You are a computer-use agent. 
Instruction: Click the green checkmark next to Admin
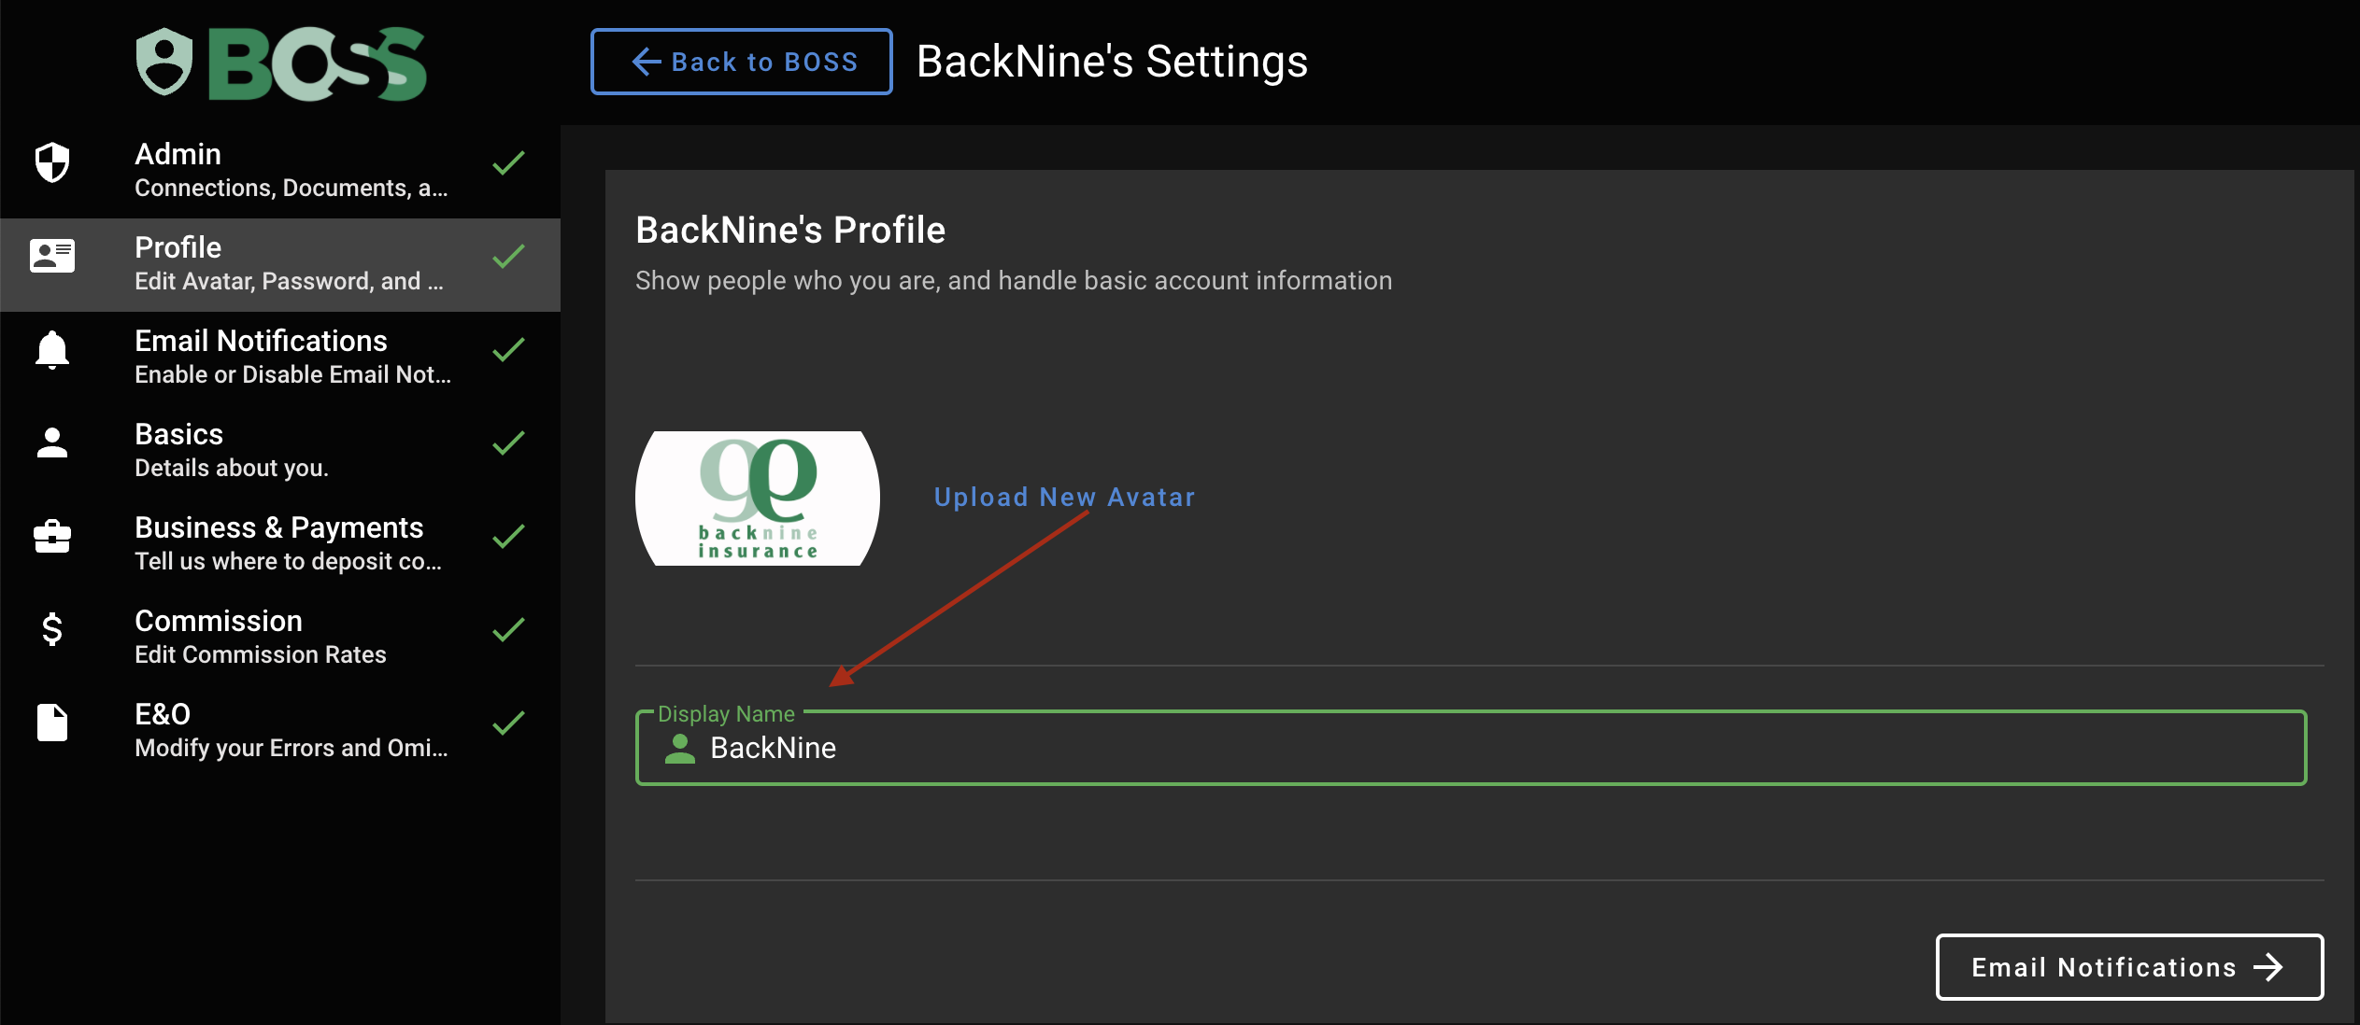pos(508,163)
